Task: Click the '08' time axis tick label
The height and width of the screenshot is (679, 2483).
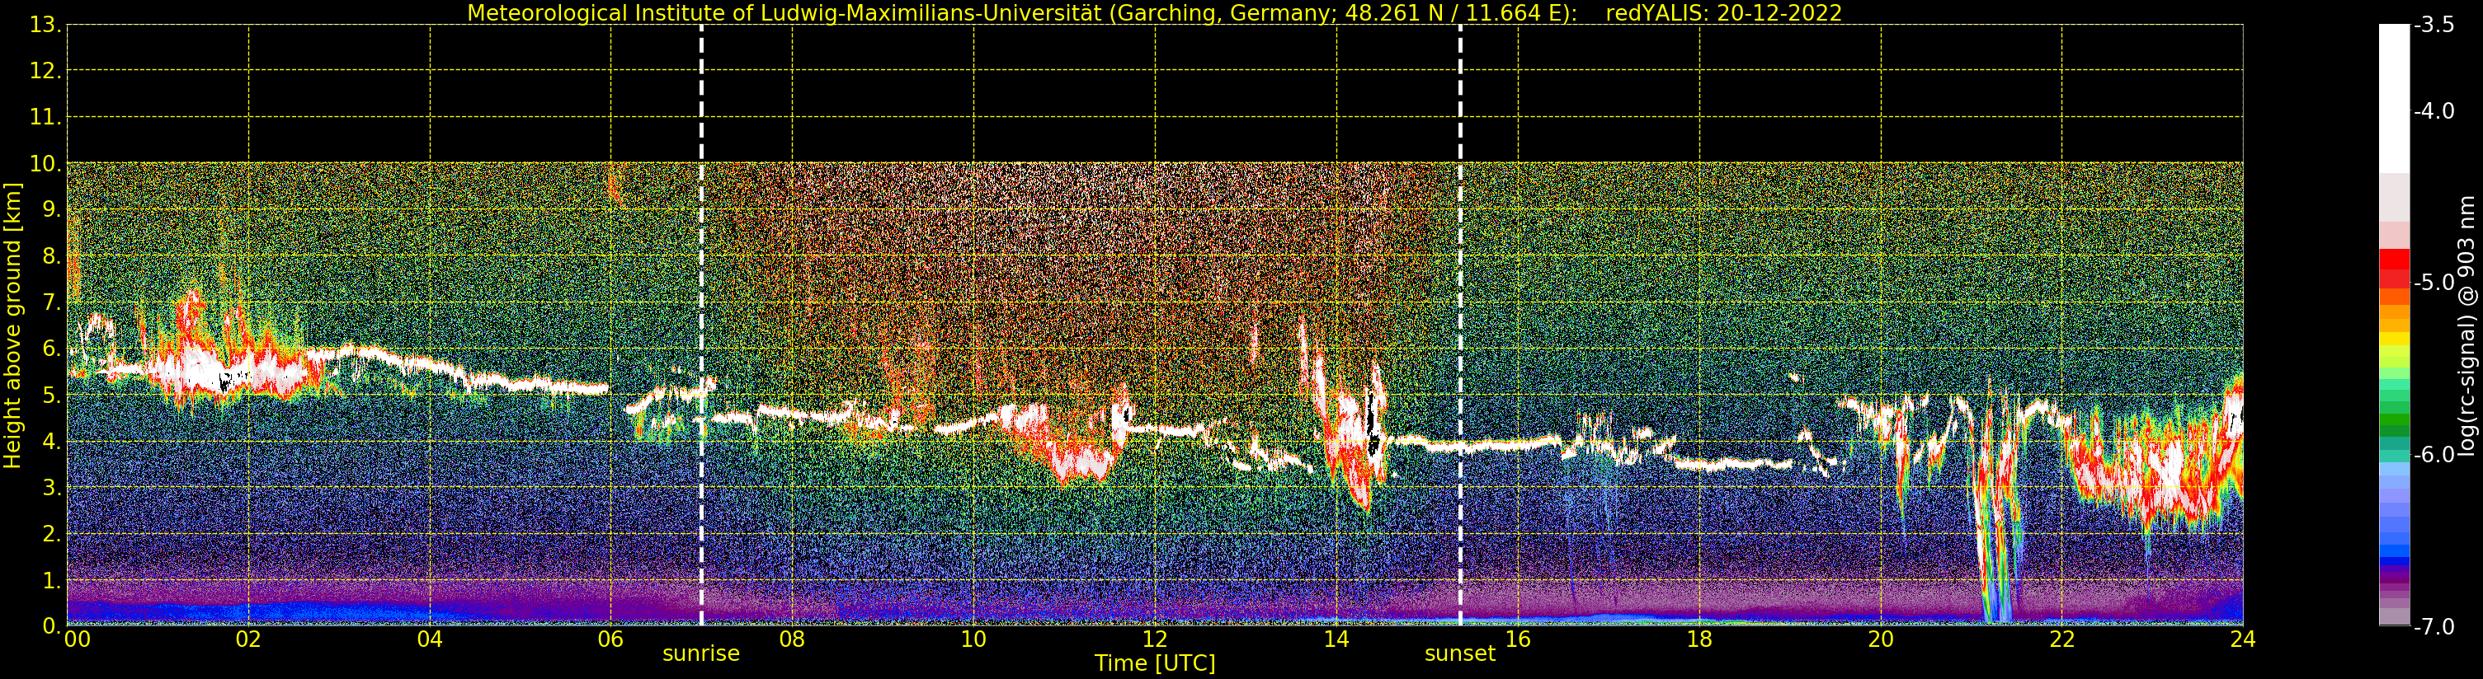Action: point(792,639)
